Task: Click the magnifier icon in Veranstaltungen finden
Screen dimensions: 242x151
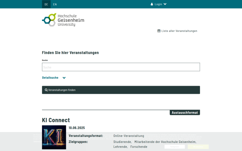Action: (46, 90)
